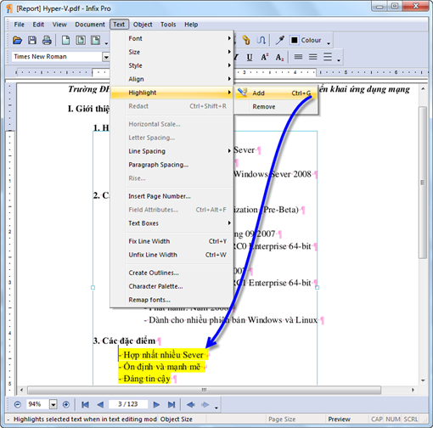Click the link chain icon in toolbar

click(245, 41)
